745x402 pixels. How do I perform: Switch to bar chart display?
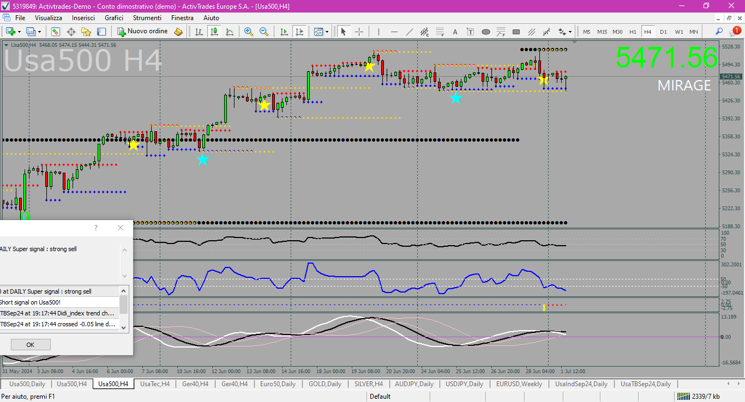coord(199,32)
